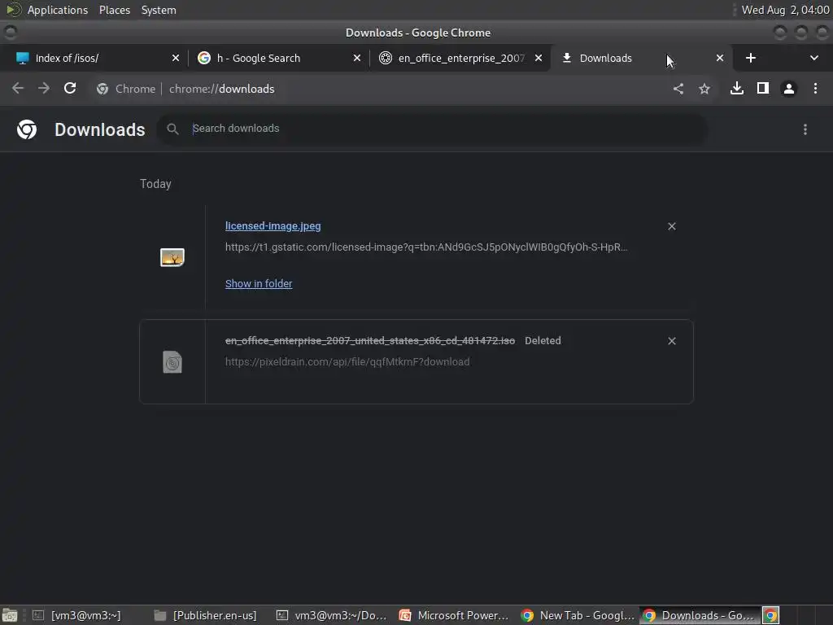Open the Chrome profile avatar menu
This screenshot has width=833, height=625.
pyautogui.click(x=789, y=89)
